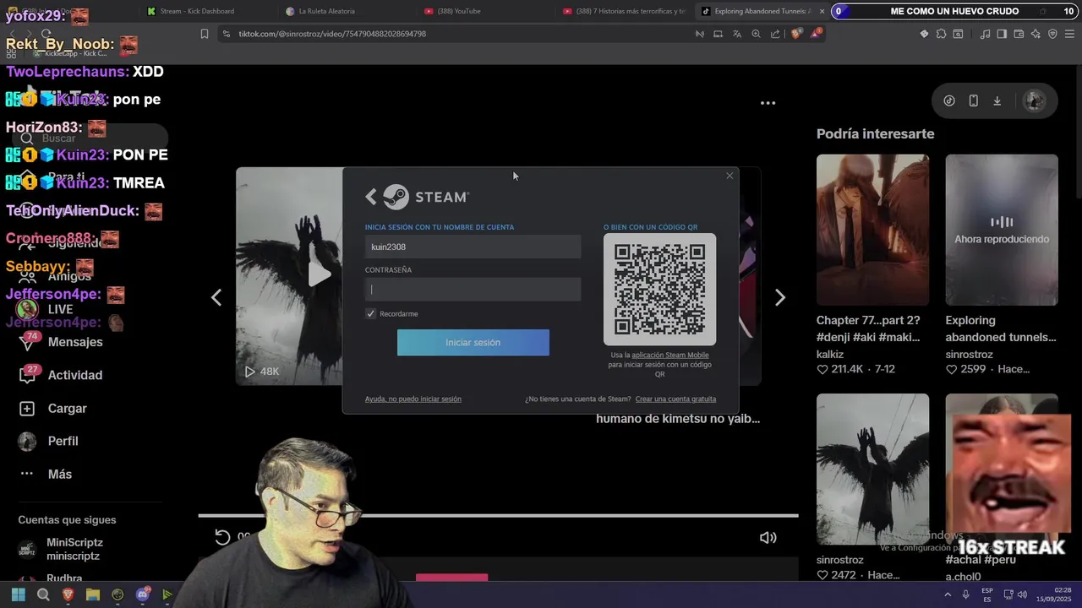1082x608 pixels.
Task: Open the sinrostroz angel wings thumbnail with 2472 likes
Action: coord(872,470)
